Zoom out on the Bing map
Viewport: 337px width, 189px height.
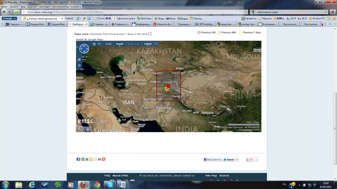[x=80, y=65]
